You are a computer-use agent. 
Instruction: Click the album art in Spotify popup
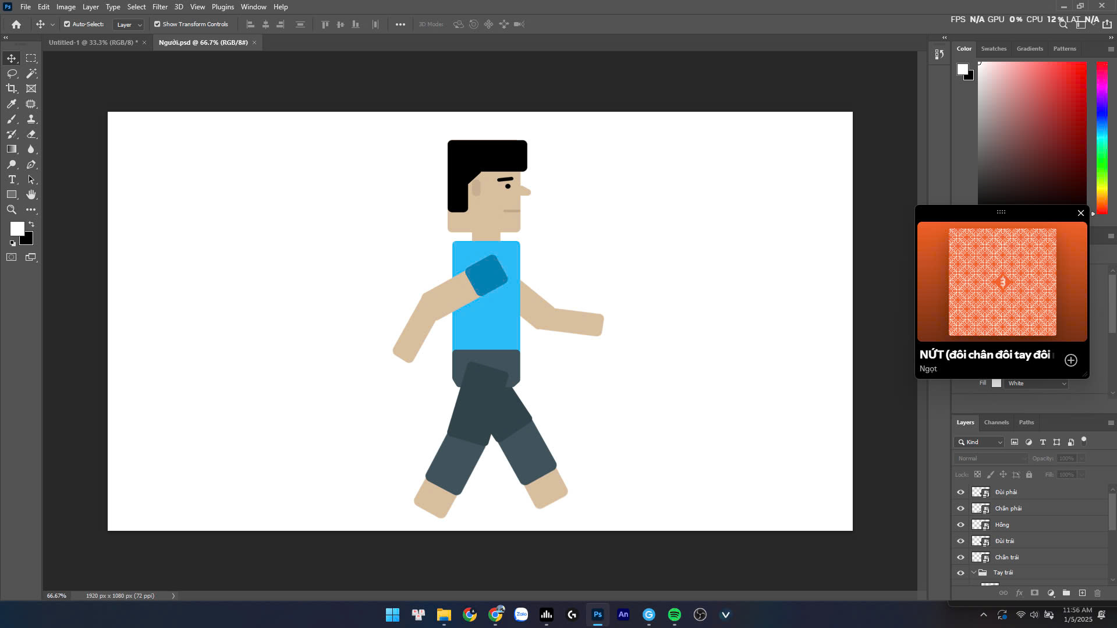1002,282
